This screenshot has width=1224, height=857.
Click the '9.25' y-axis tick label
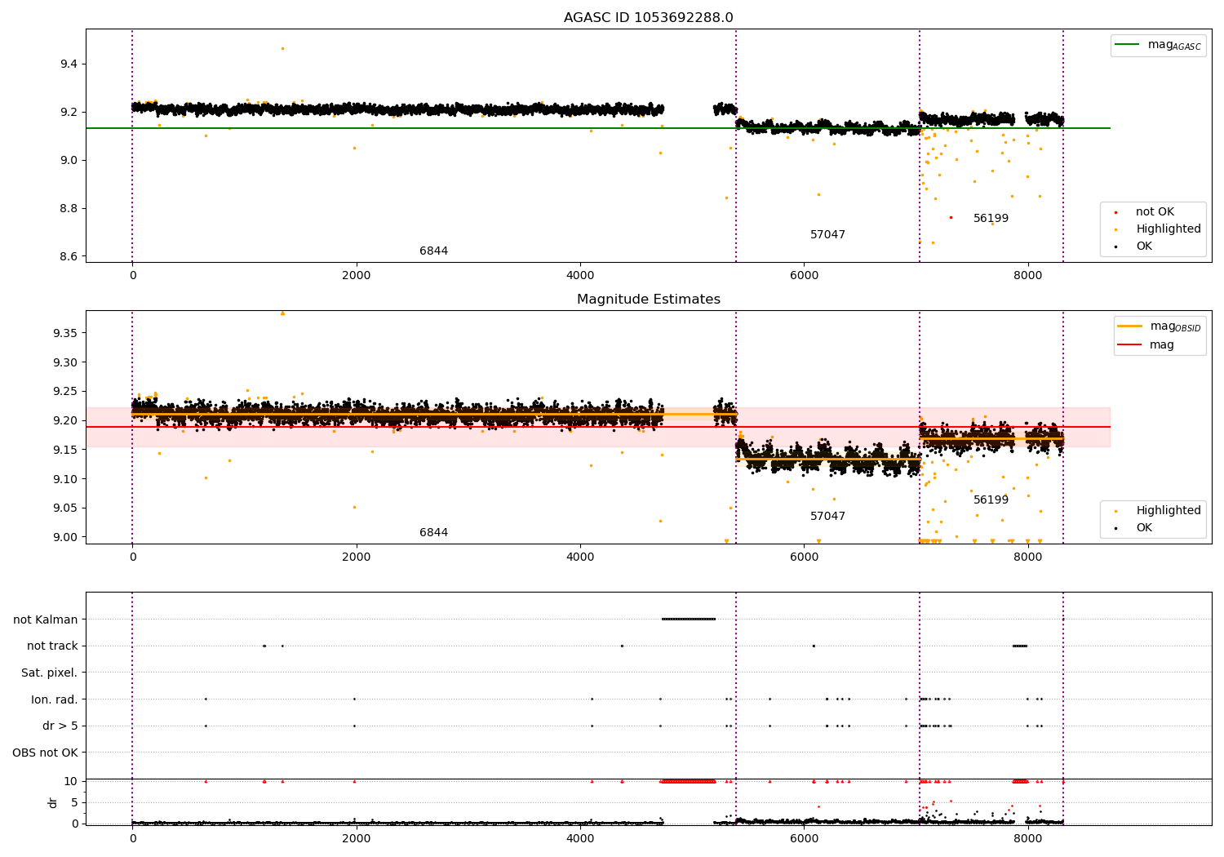[x=65, y=392]
